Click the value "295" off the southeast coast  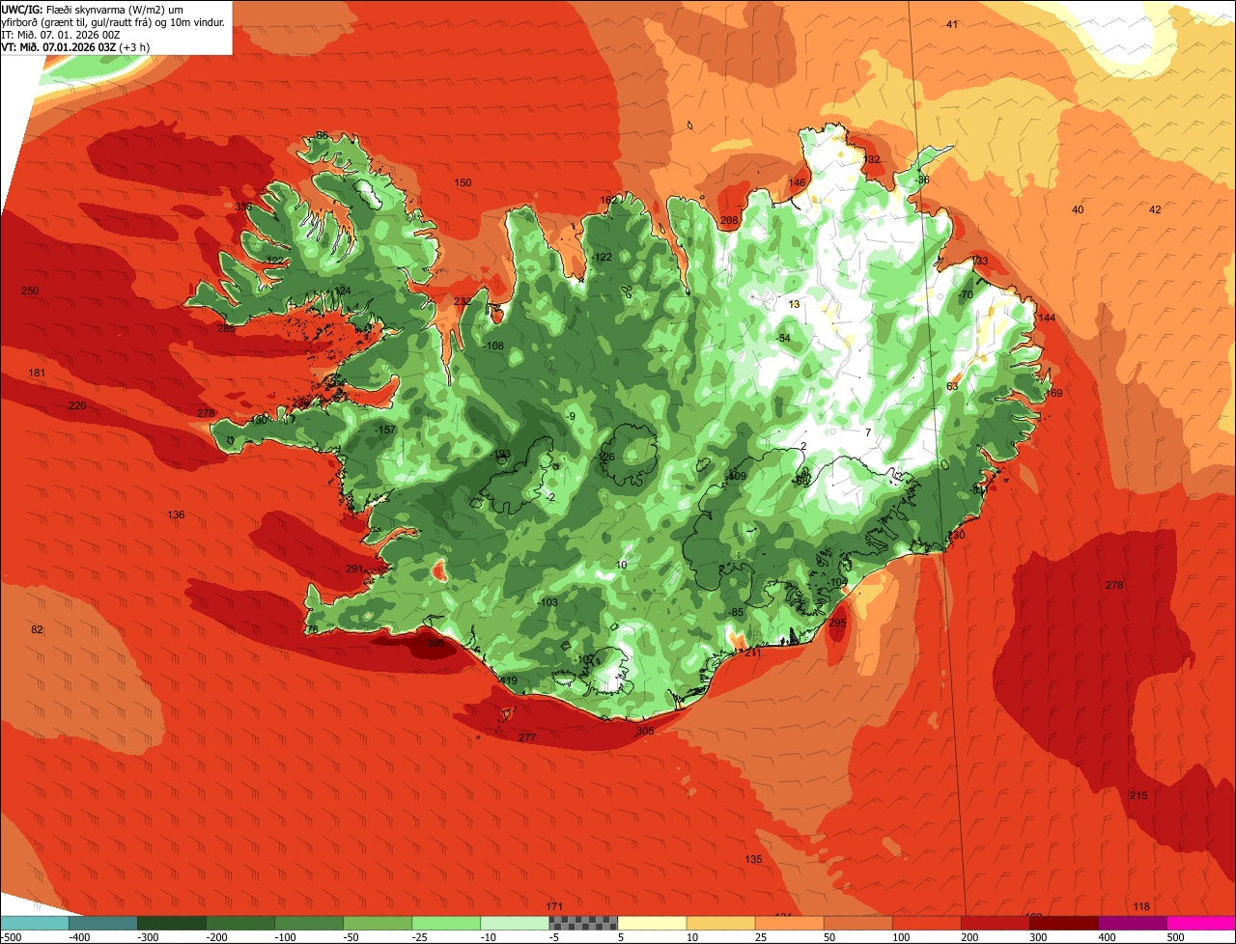[837, 623]
